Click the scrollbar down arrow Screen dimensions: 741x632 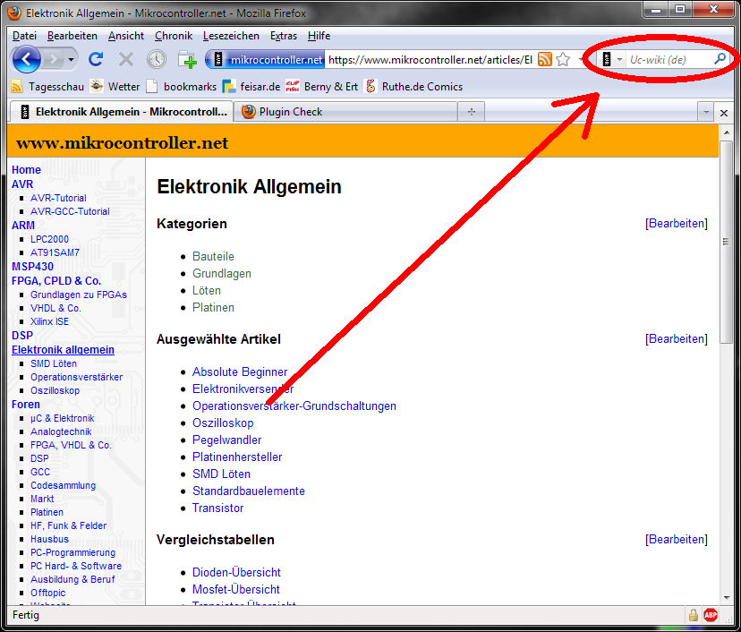coord(727,597)
